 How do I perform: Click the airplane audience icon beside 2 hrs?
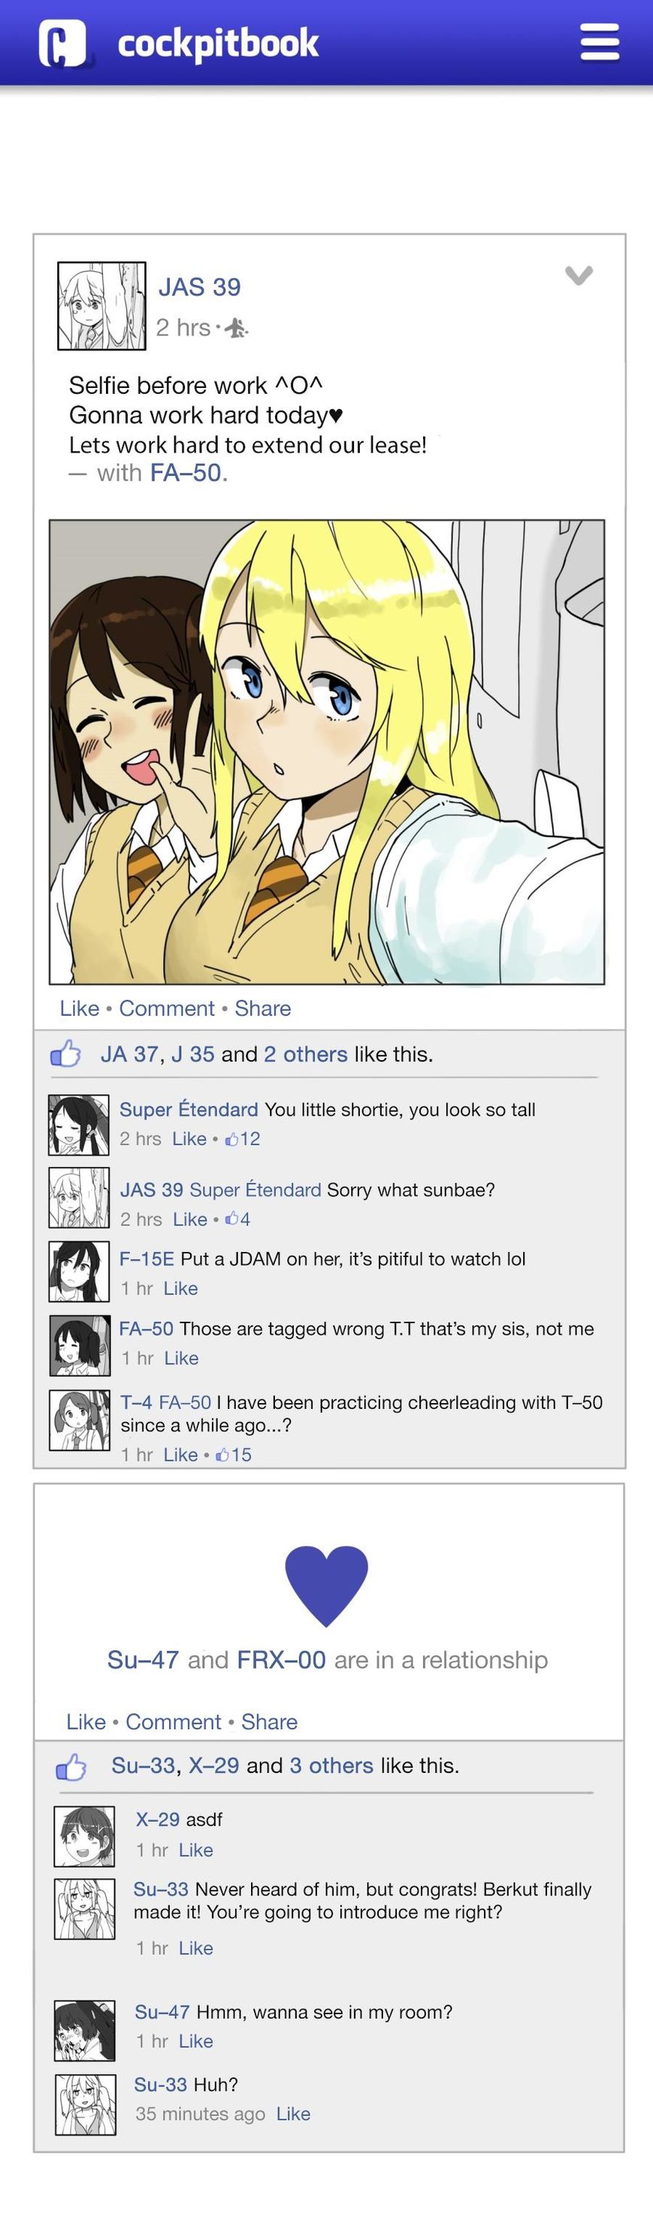click(x=236, y=328)
